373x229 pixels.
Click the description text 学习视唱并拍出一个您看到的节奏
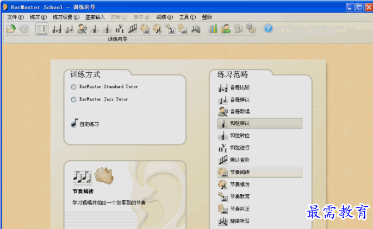109,202
